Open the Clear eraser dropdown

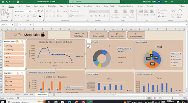click(x=162, y=17)
